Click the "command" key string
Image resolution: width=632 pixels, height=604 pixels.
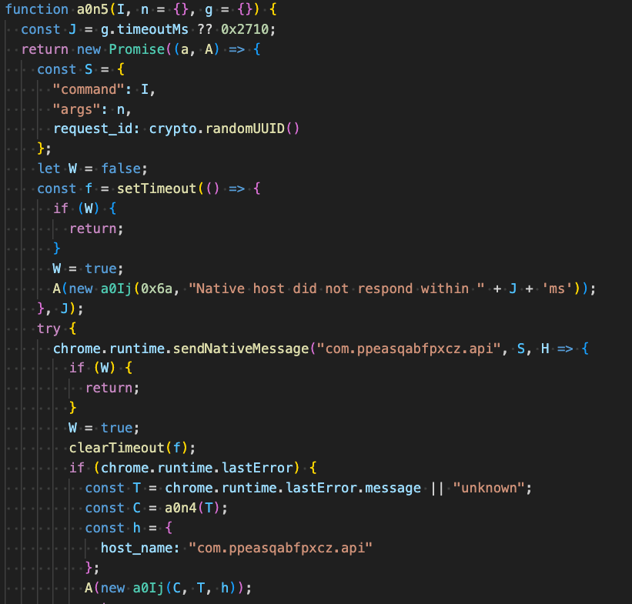89,89
